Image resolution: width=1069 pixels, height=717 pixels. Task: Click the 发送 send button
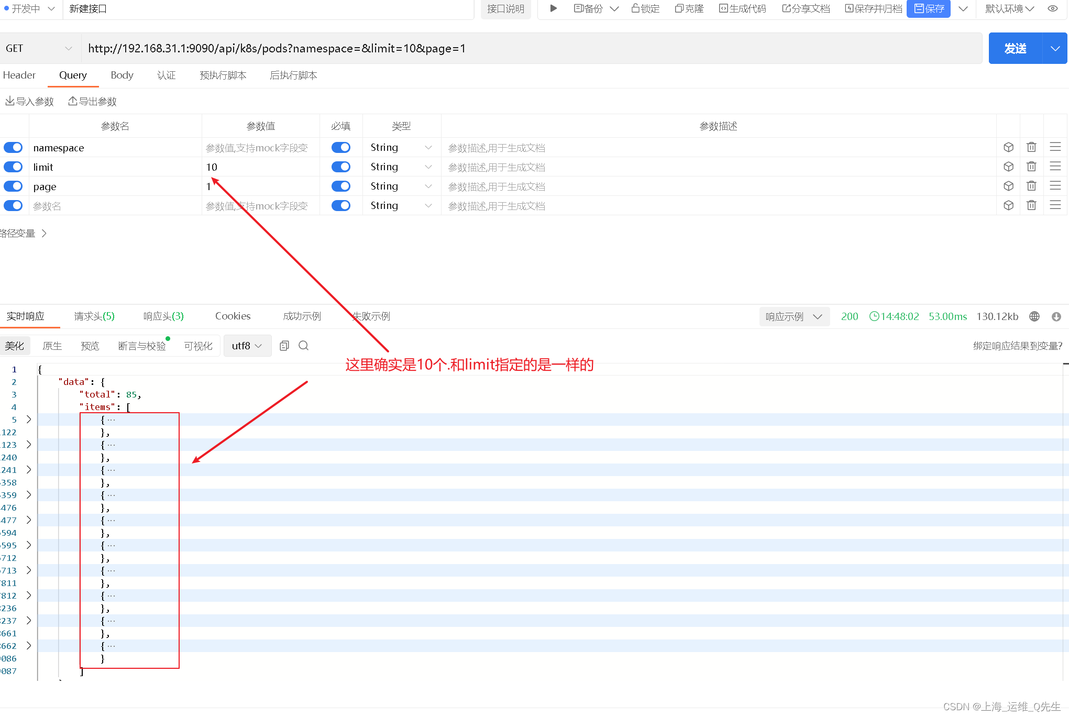pyautogui.click(x=1015, y=48)
